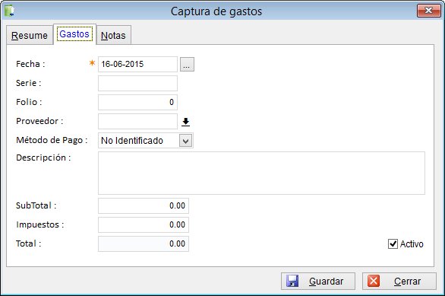
Task: Focus the Serie input field
Action: [137, 83]
